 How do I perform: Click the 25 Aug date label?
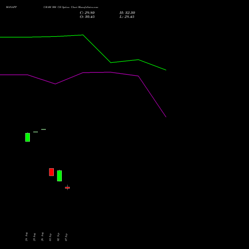click(34, 237)
